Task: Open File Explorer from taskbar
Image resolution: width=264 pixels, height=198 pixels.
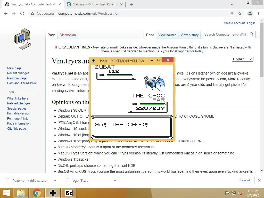Action: [21, 193]
